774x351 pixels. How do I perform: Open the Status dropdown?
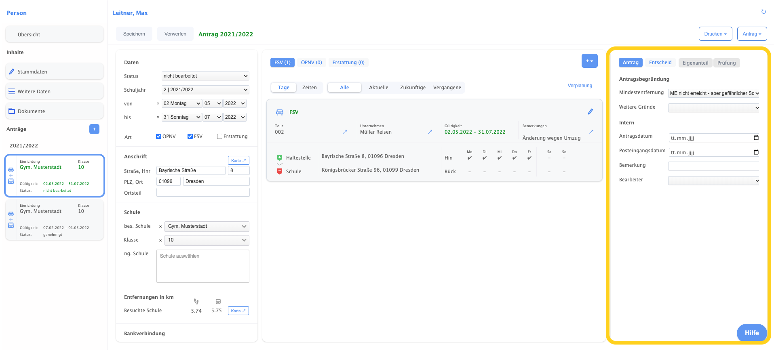tap(205, 76)
